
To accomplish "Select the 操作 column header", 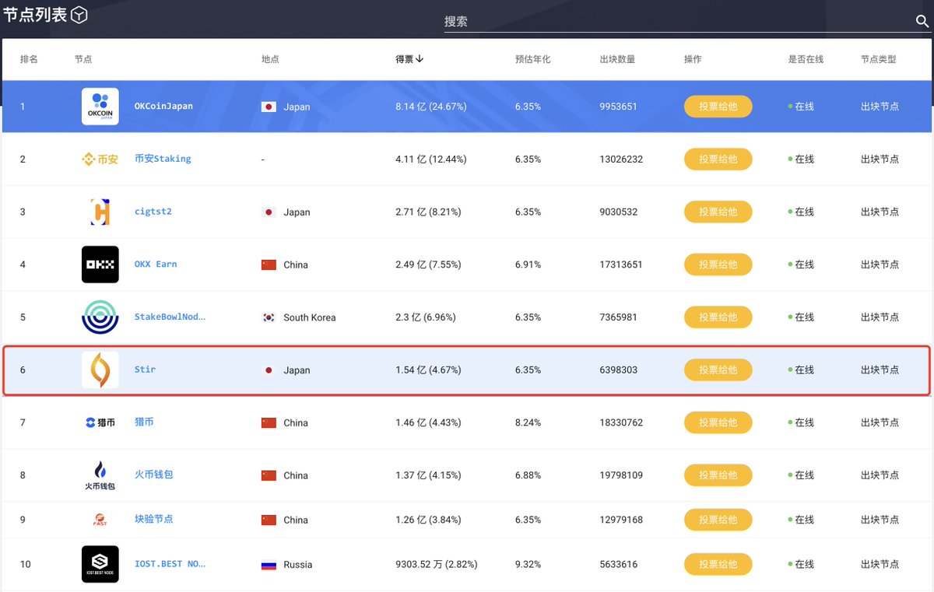I will click(693, 58).
